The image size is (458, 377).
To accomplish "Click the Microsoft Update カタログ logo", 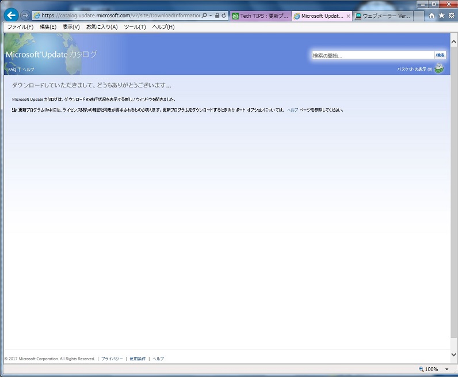I will pos(51,54).
